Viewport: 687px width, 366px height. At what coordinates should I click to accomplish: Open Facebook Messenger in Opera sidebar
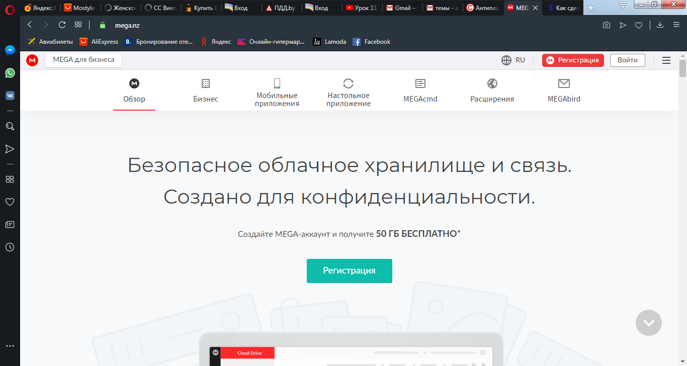[10, 50]
